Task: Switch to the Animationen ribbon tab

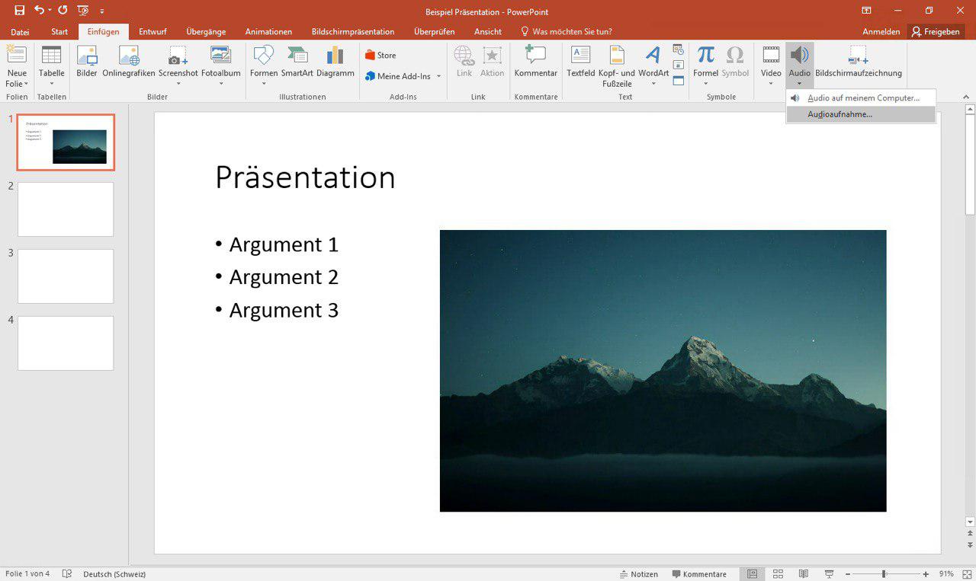Action: [x=268, y=32]
